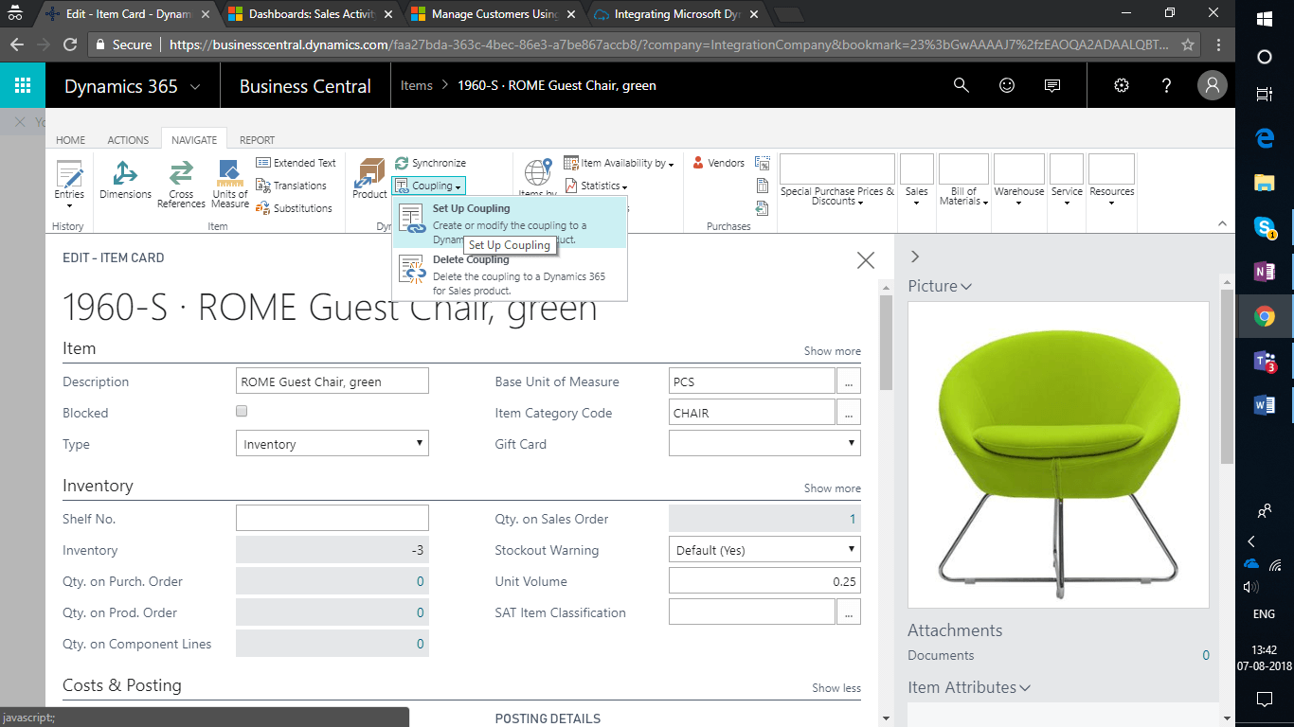The height and width of the screenshot is (727, 1294).
Task: Open item Substitutions
Action: (x=294, y=208)
